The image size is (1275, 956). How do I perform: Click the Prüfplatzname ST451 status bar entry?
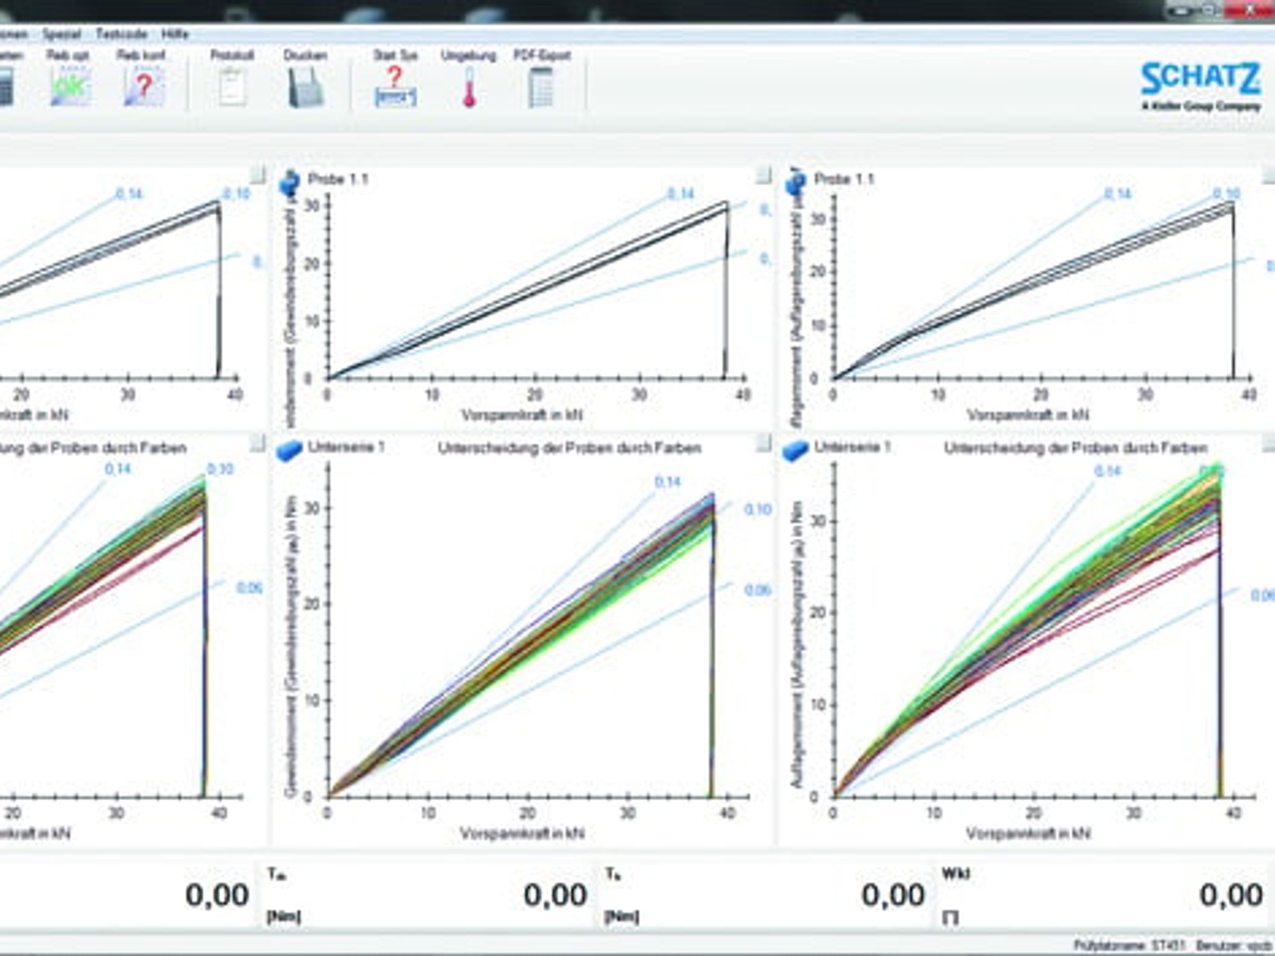click(1130, 945)
